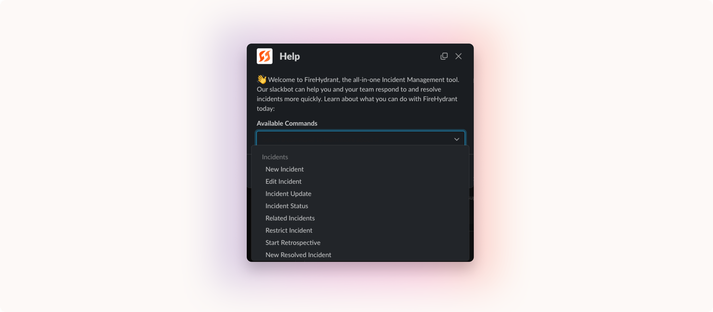Viewport: 713px width, 312px height.
Task: Click the dimmed dialog area behind dropdown
Action: [471, 211]
